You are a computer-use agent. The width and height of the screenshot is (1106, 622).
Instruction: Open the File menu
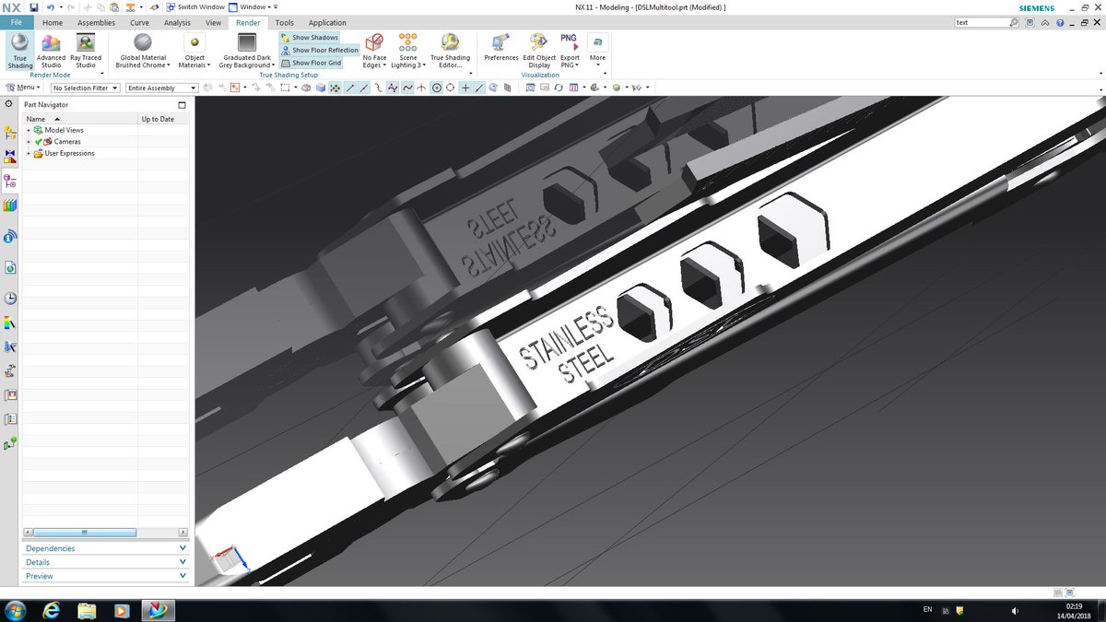point(16,22)
